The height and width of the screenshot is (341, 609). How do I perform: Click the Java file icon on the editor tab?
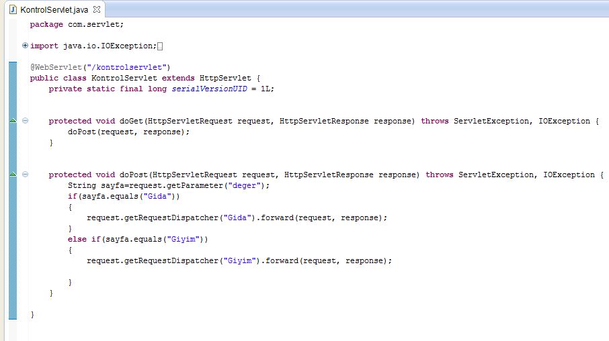click(x=13, y=9)
